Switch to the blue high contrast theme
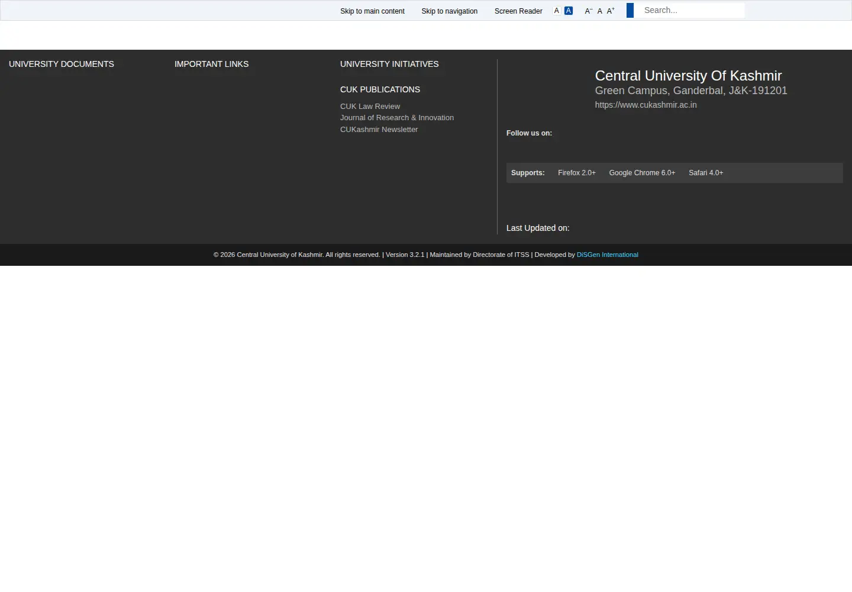This screenshot has width=852, height=592. point(569,11)
